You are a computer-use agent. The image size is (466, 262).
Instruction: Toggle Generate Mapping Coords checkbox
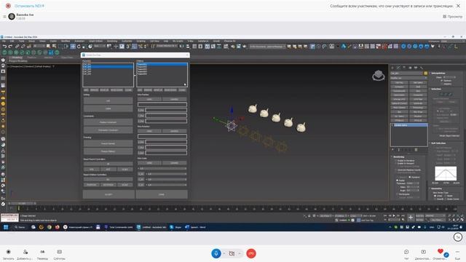pos(395,170)
